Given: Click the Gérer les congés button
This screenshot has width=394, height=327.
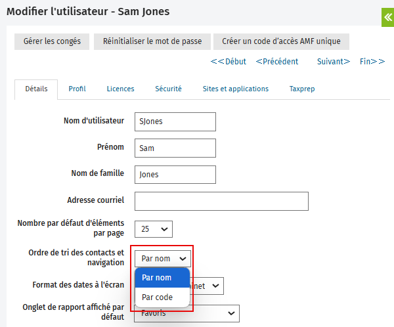Looking at the screenshot, I should click(52, 41).
